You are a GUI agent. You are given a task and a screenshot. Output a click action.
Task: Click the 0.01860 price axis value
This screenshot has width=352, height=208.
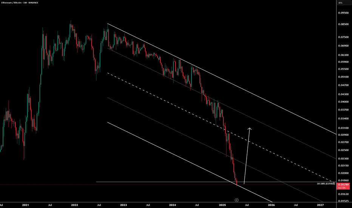[x=343, y=180]
